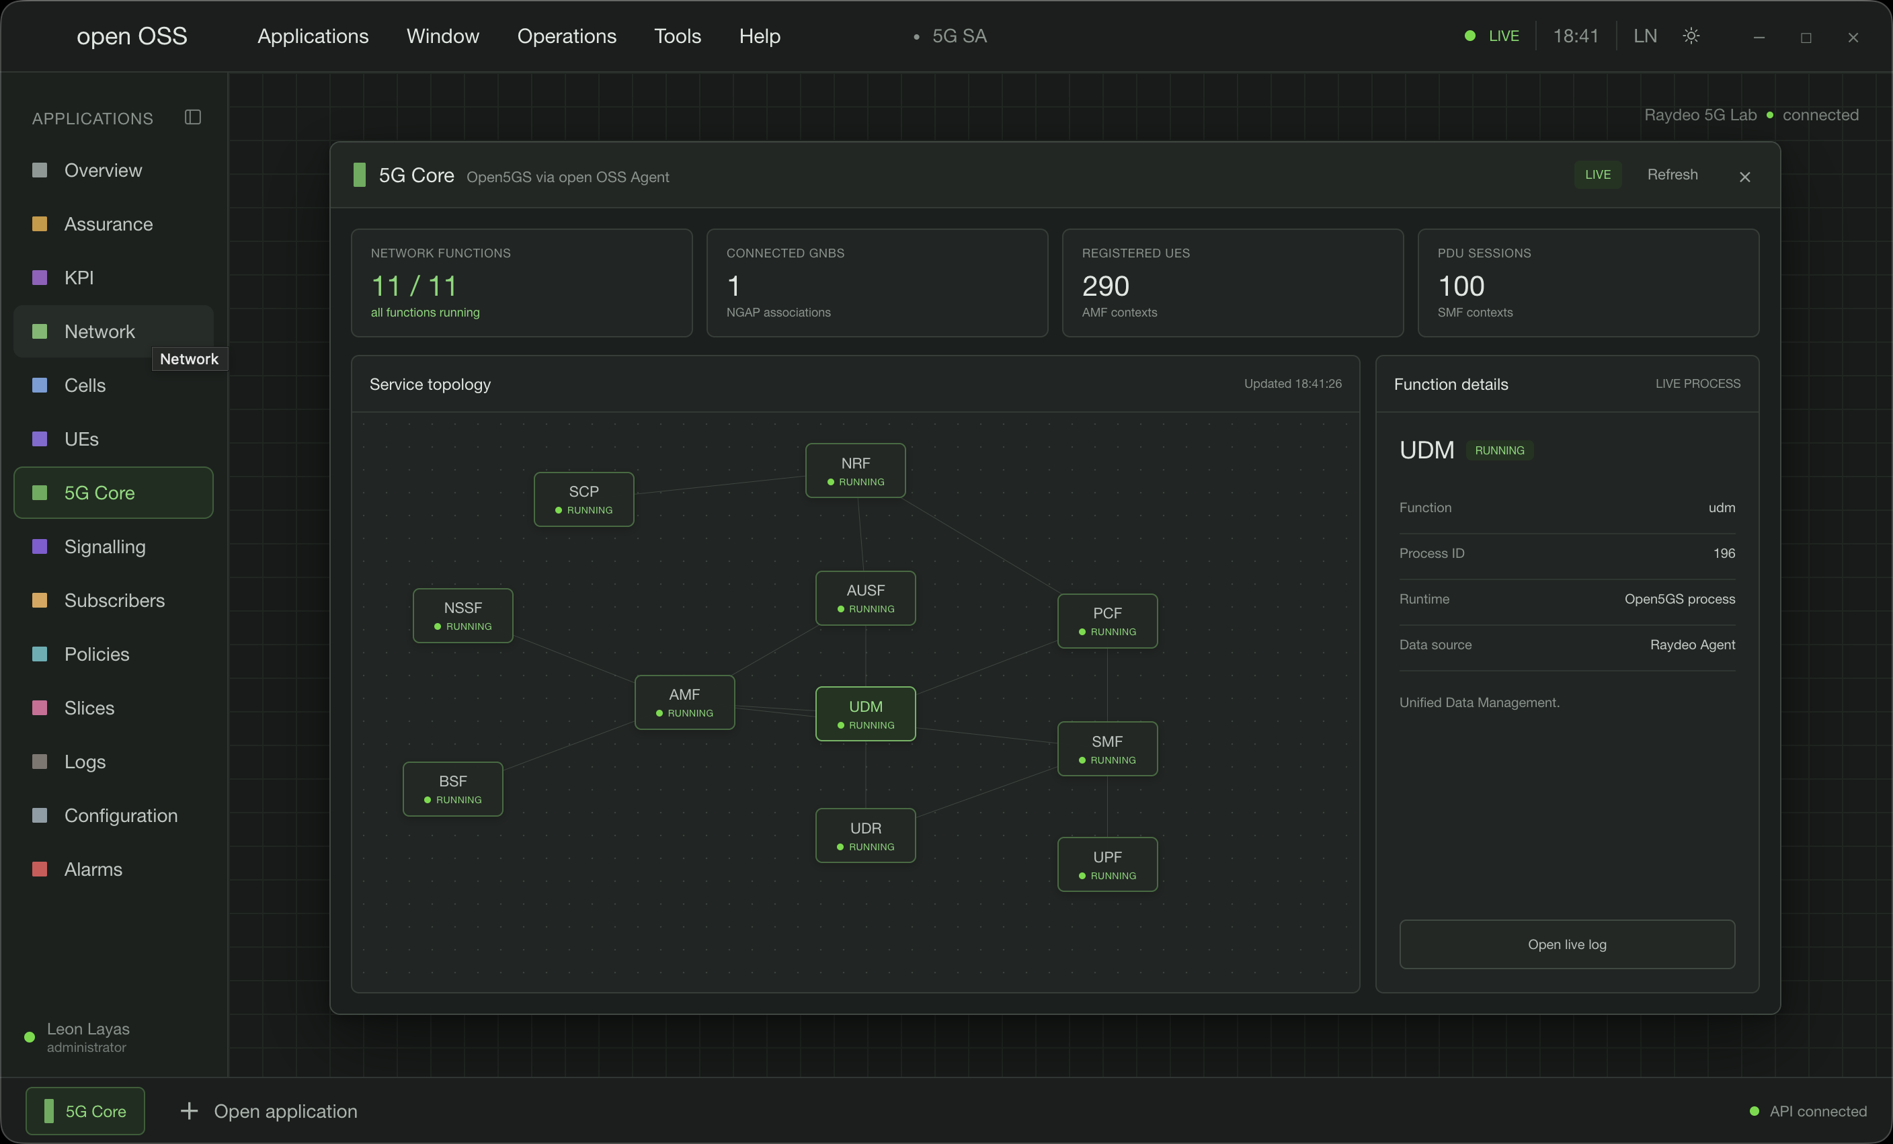Select the UPF node in topology

point(1107,864)
